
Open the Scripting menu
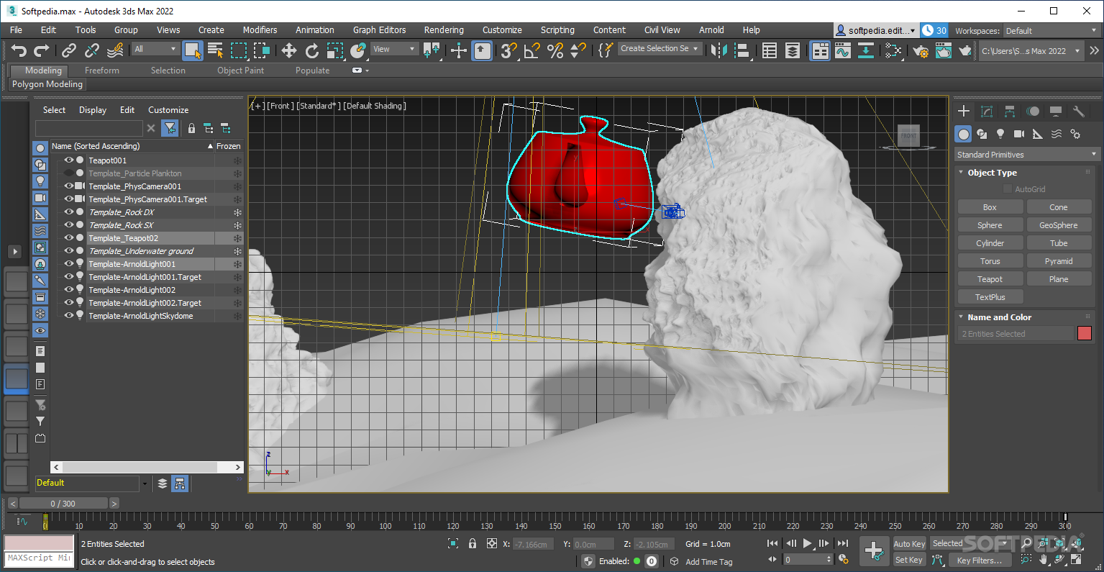(x=557, y=30)
